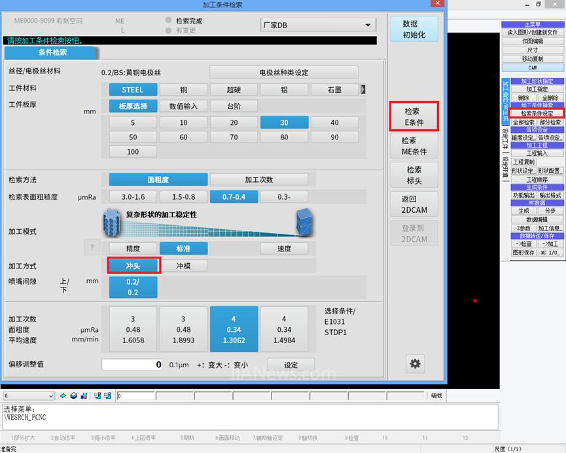Viewport: 566px width, 453px height.
Task: Expand more workpiece materials with arrow
Action: (x=363, y=90)
